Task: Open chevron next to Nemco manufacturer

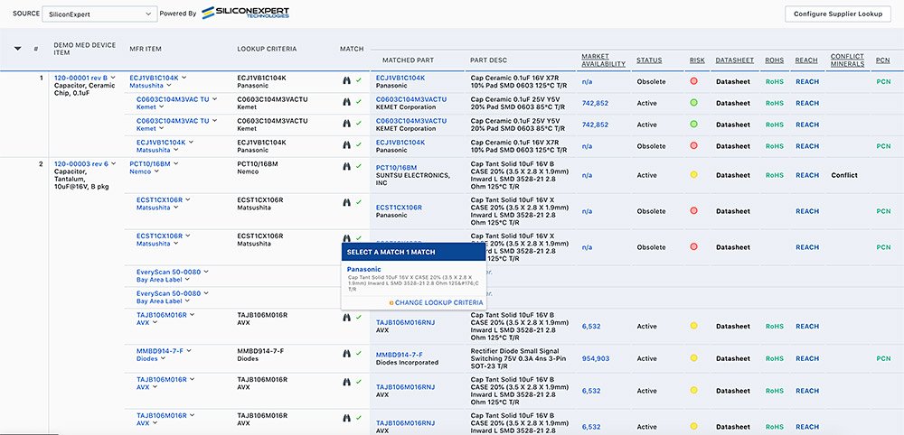Action: pyautogui.click(x=156, y=171)
